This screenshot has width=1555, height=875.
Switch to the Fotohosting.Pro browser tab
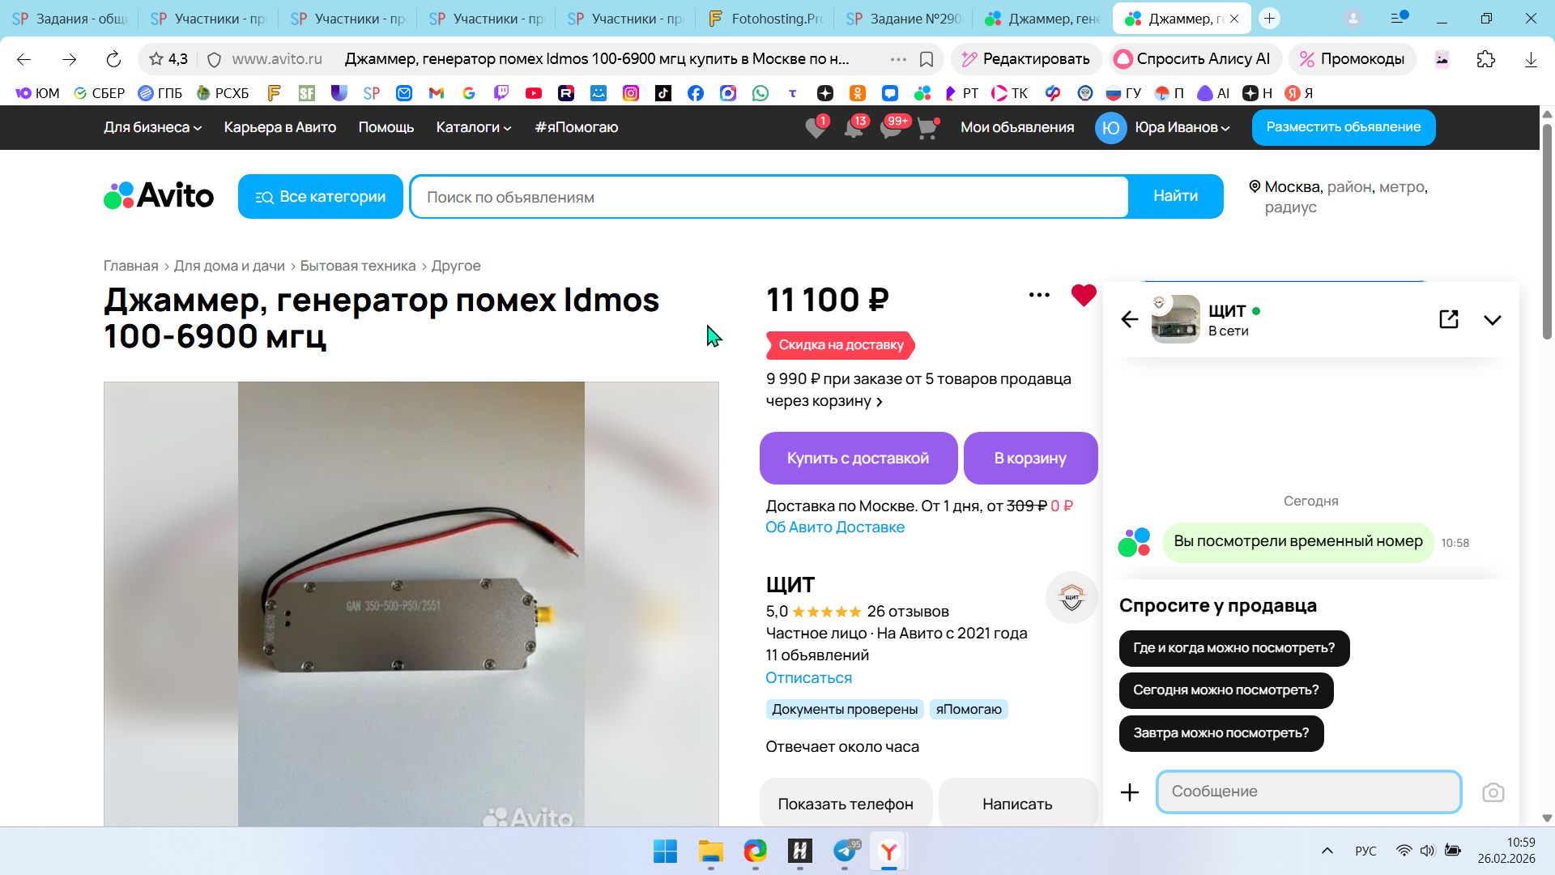[765, 19]
